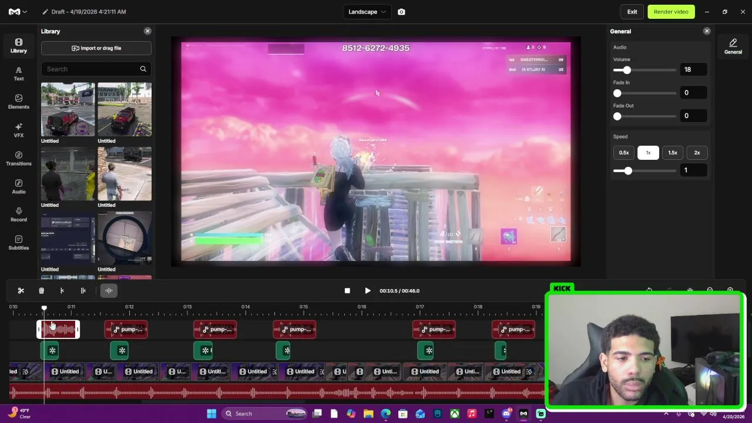
Task: Edit the draft name pencil icon
Action: tap(45, 12)
